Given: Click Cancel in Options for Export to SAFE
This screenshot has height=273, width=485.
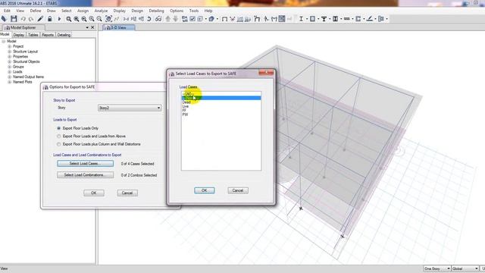Looking at the screenshot, I should [x=127, y=193].
